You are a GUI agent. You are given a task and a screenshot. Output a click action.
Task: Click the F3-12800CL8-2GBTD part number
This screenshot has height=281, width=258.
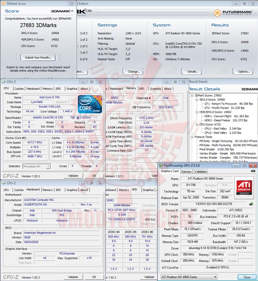[x=122, y=219]
